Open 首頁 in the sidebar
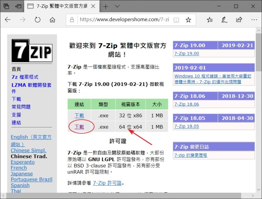The width and height of the screenshot is (262, 199). (x=16, y=69)
